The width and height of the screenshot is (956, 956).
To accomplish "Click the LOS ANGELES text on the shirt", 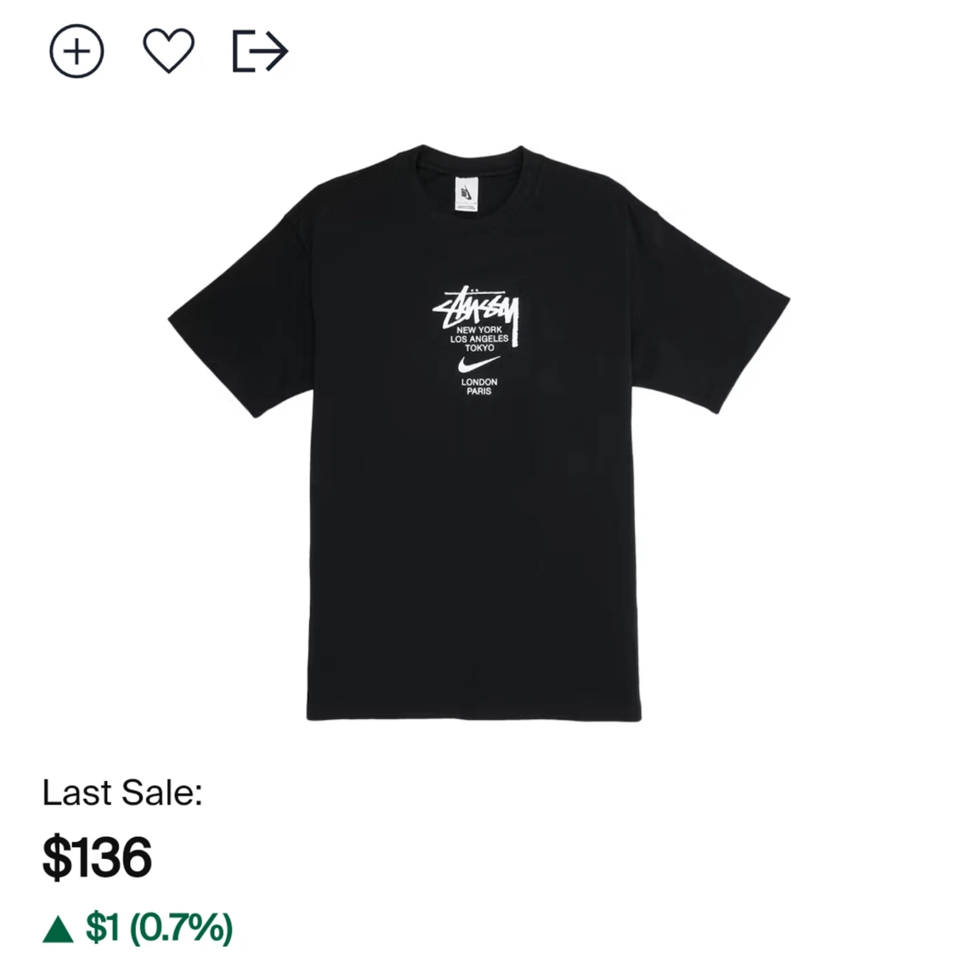I will [x=479, y=339].
